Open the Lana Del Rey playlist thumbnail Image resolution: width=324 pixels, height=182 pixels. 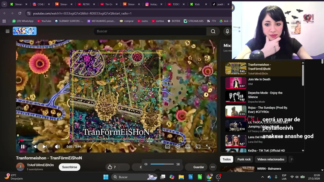[x=236, y=141]
